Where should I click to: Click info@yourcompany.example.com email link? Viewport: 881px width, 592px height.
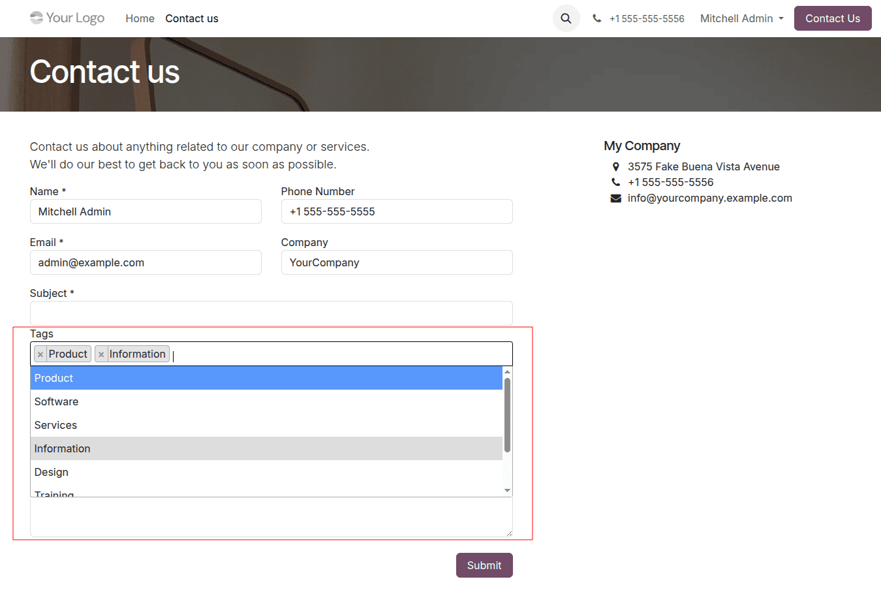click(710, 198)
